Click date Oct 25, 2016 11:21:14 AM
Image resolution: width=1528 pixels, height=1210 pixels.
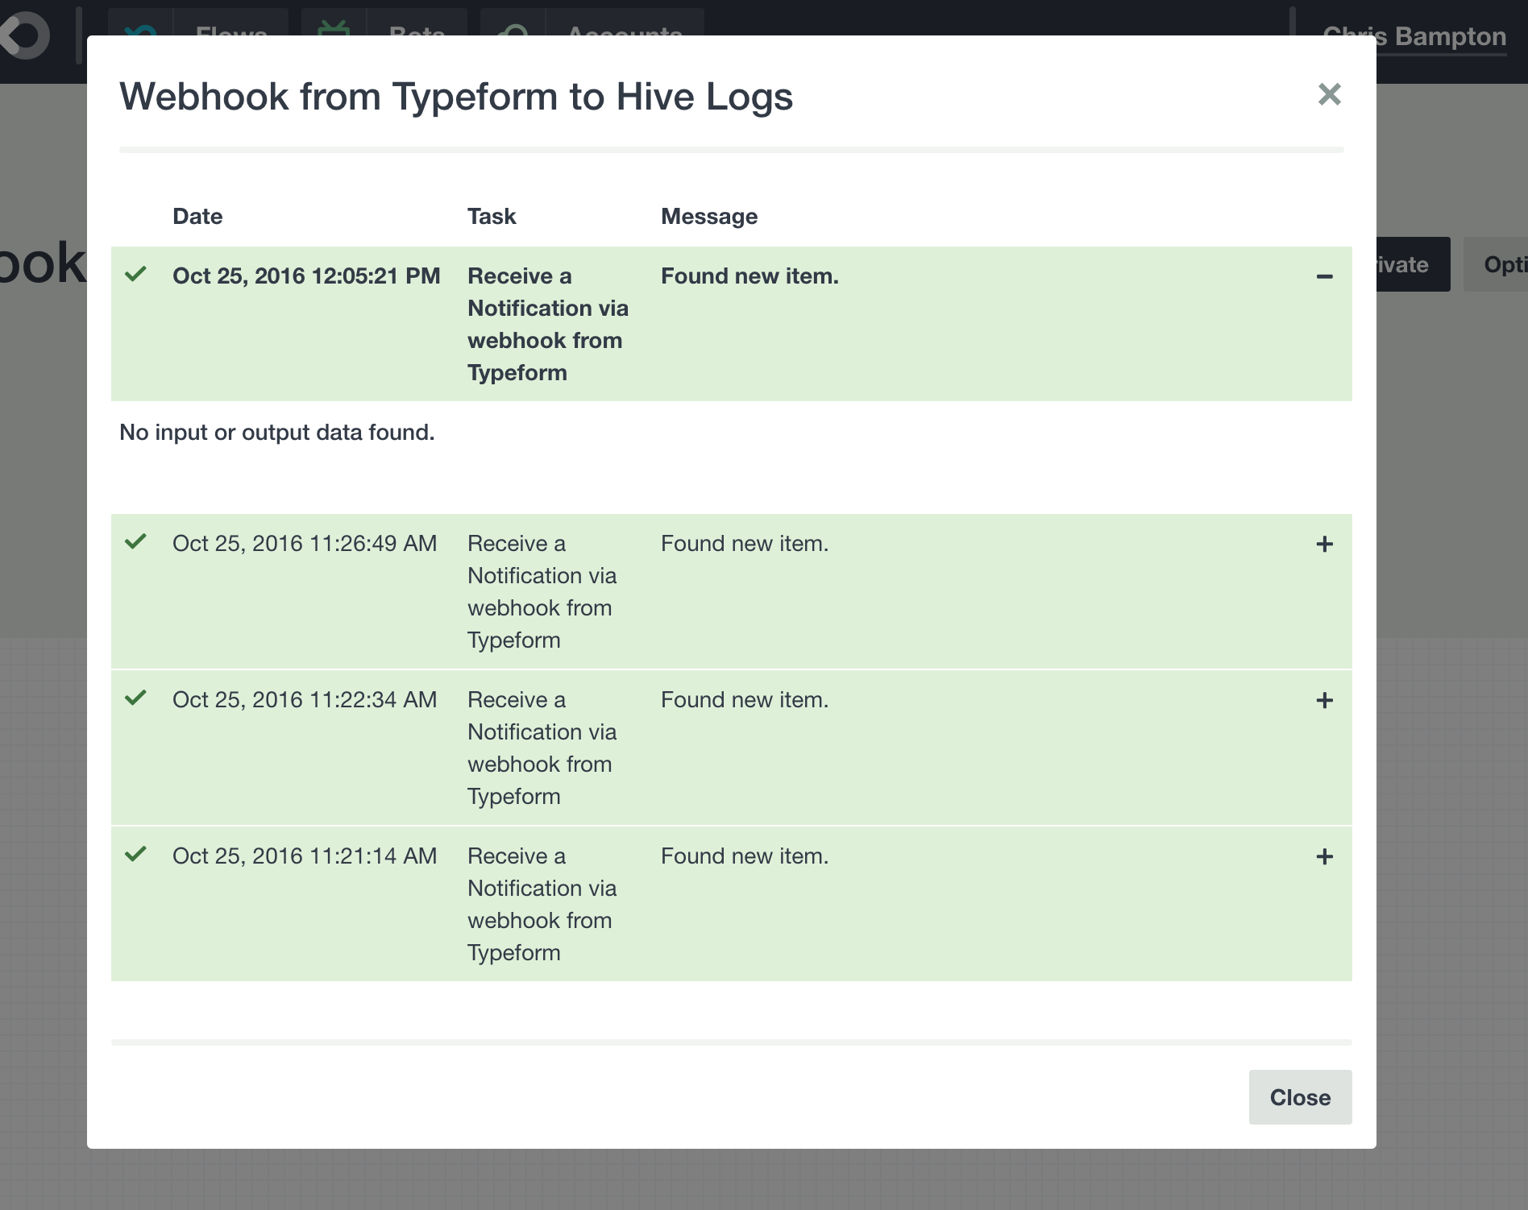305,856
